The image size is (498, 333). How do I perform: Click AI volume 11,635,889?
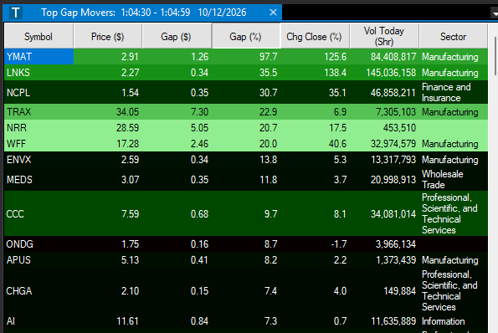click(393, 321)
